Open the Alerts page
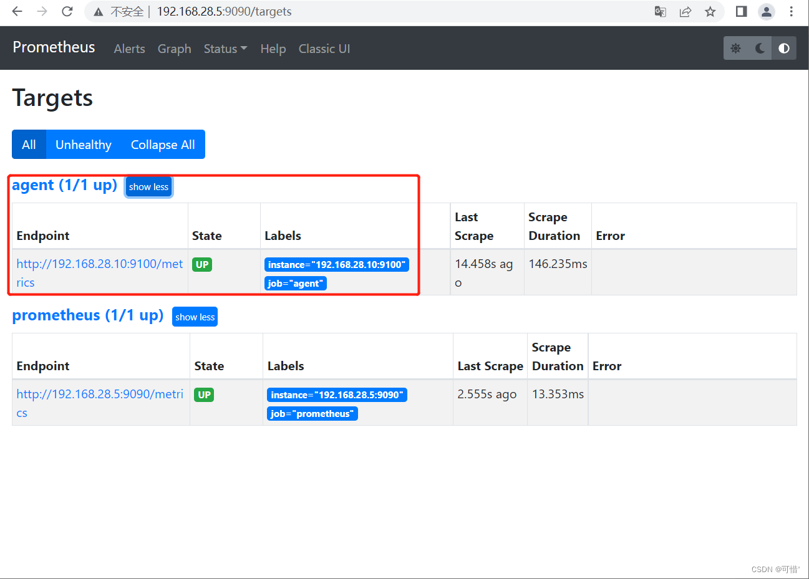 click(x=129, y=49)
